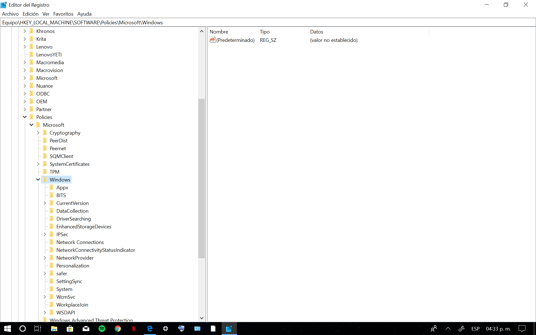
Task: Select the WSDAPI key
Action: [66, 313]
